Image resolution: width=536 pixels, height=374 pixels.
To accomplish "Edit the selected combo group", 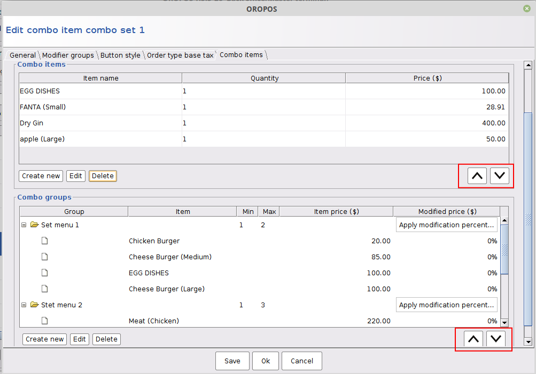I will point(79,339).
